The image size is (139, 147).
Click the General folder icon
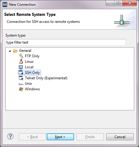coord(15,51)
